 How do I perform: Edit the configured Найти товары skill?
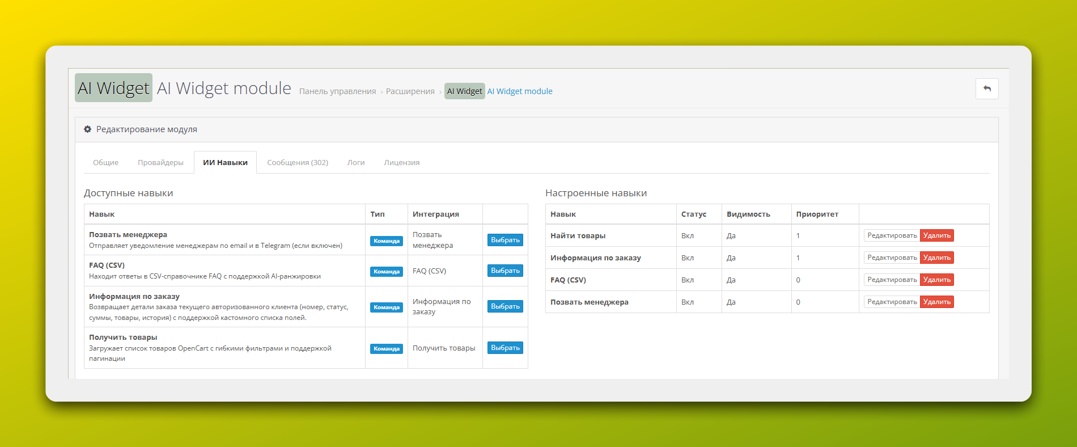click(892, 235)
